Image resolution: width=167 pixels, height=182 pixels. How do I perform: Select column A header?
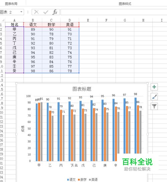14,20
